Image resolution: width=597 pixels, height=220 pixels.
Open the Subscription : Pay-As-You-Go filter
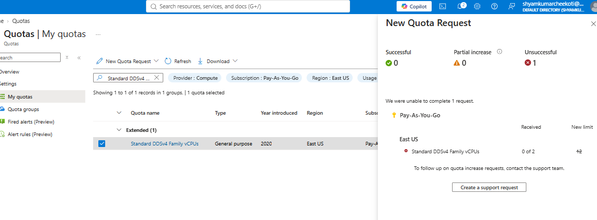click(264, 78)
